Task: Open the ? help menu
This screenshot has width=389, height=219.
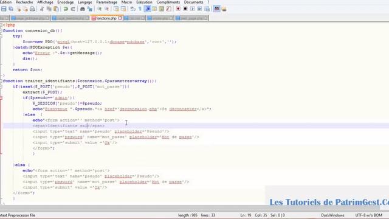Action: [x=208, y=2]
